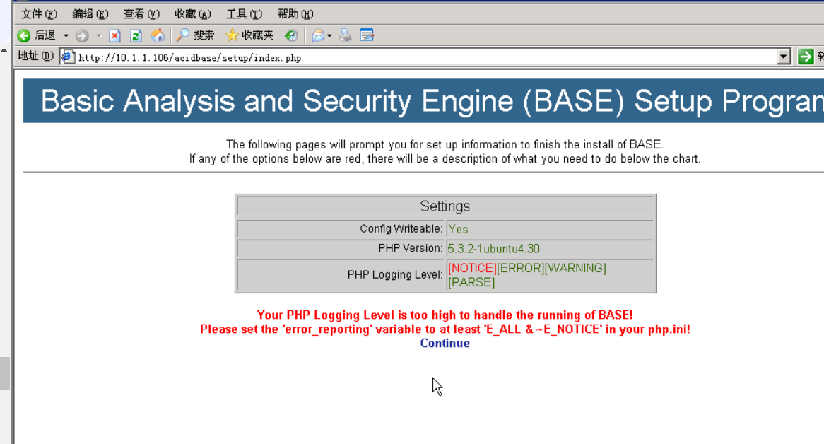Go to the Home page icon
The width and height of the screenshot is (824, 444).
click(x=158, y=36)
